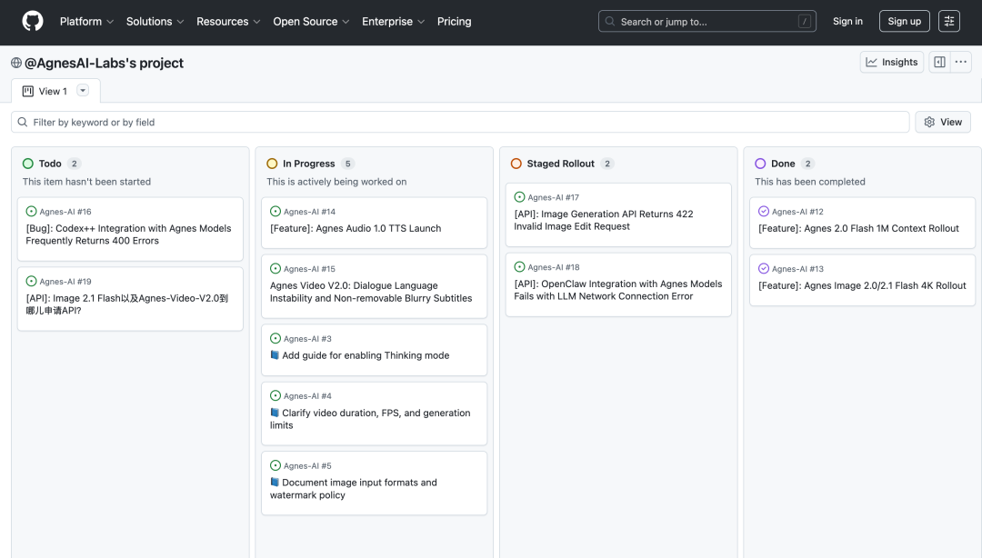Open the appearance settings sliders icon
Image resolution: width=982 pixels, height=558 pixels.
(948, 21)
